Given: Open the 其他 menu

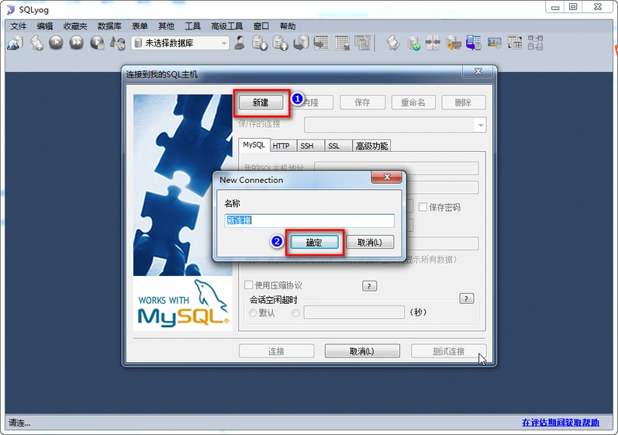Looking at the screenshot, I should pyautogui.click(x=166, y=26).
